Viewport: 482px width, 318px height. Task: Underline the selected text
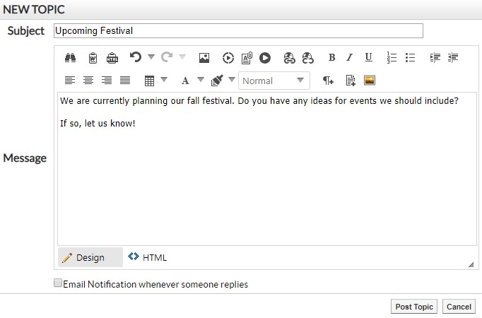point(368,58)
